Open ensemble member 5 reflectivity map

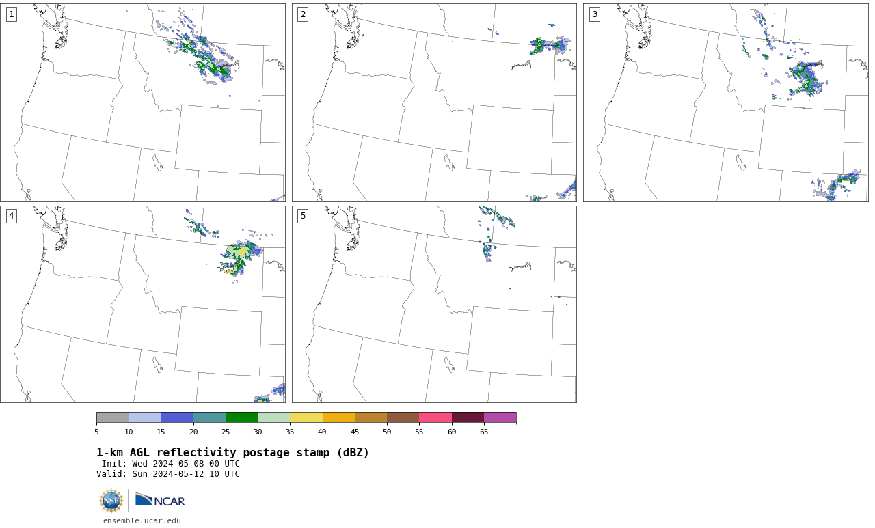[x=434, y=304]
